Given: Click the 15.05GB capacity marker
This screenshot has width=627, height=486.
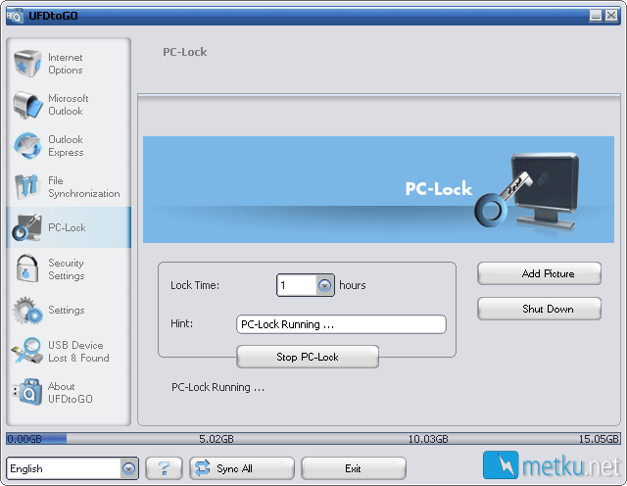Looking at the screenshot, I should tap(599, 439).
